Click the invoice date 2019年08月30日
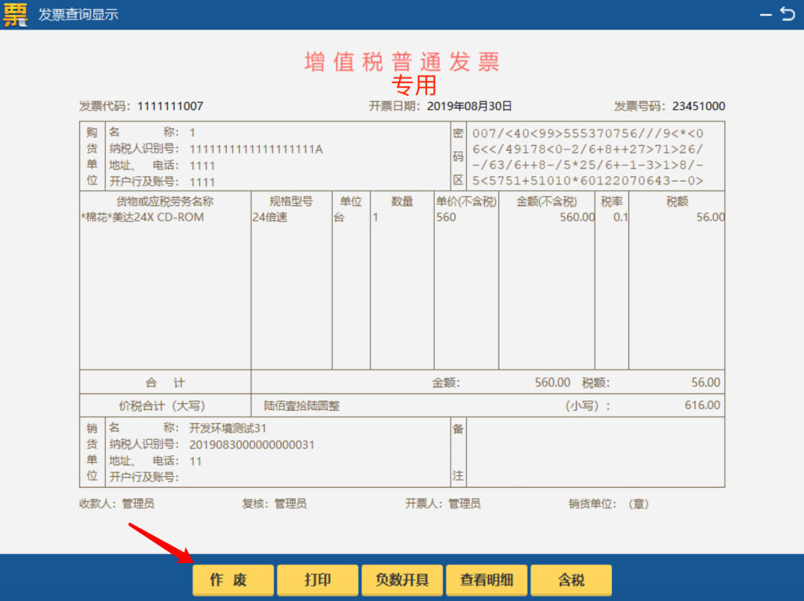Screen dimensions: 804x601 pyautogui.click(x=469, y=106)
